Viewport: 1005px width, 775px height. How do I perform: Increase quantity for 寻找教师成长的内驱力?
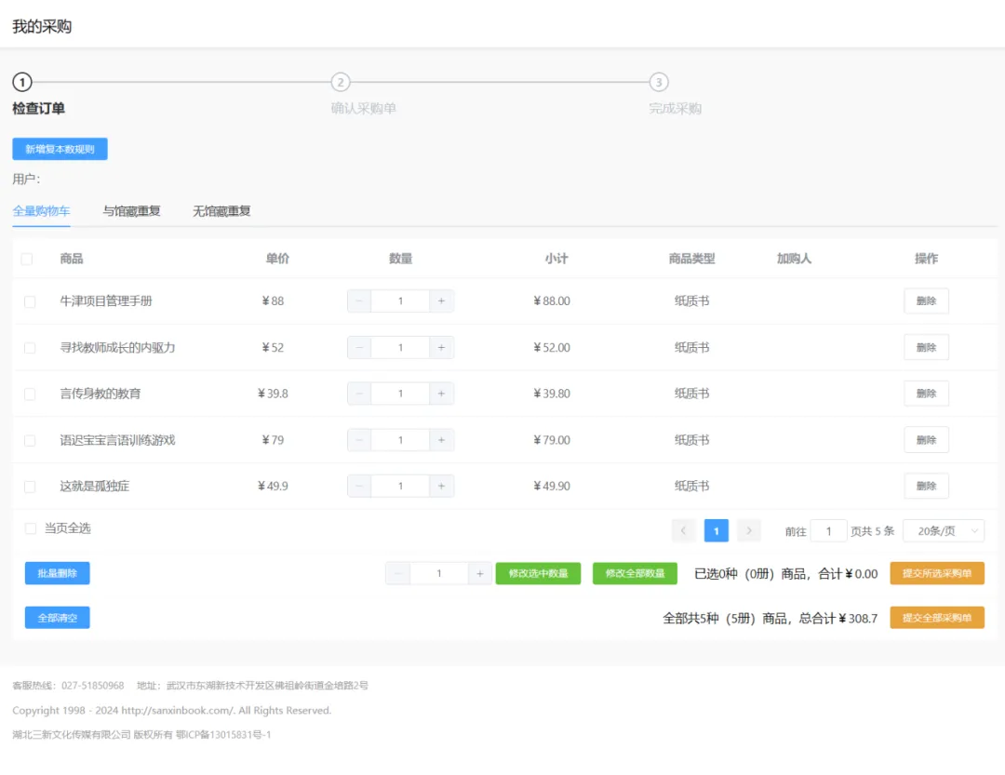[x=441, y=347]
